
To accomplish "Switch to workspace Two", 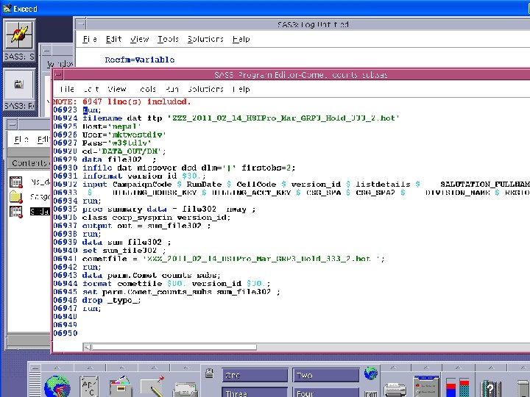I will [x=325, y=376].
